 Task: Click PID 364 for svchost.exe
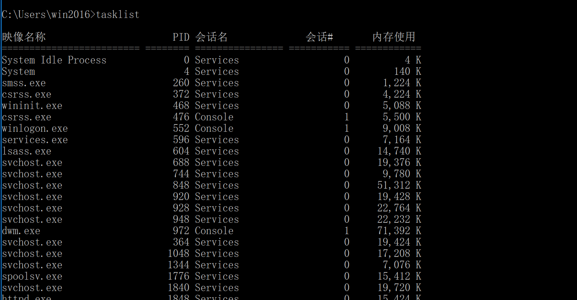[181, 242]
